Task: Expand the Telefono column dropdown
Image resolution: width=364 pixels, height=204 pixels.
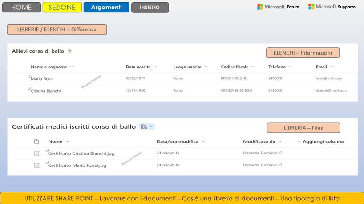Action: (x=290, y=67)
